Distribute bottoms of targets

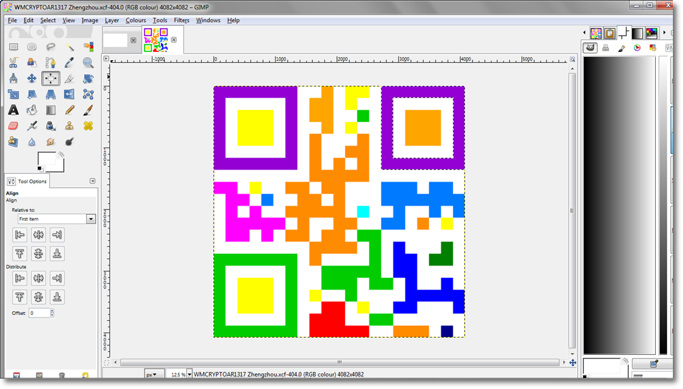(57, 297)
